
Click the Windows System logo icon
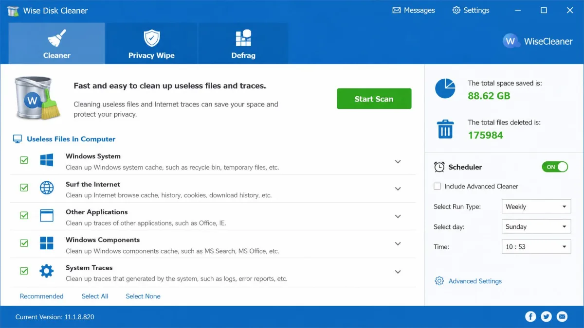(47, 160)
